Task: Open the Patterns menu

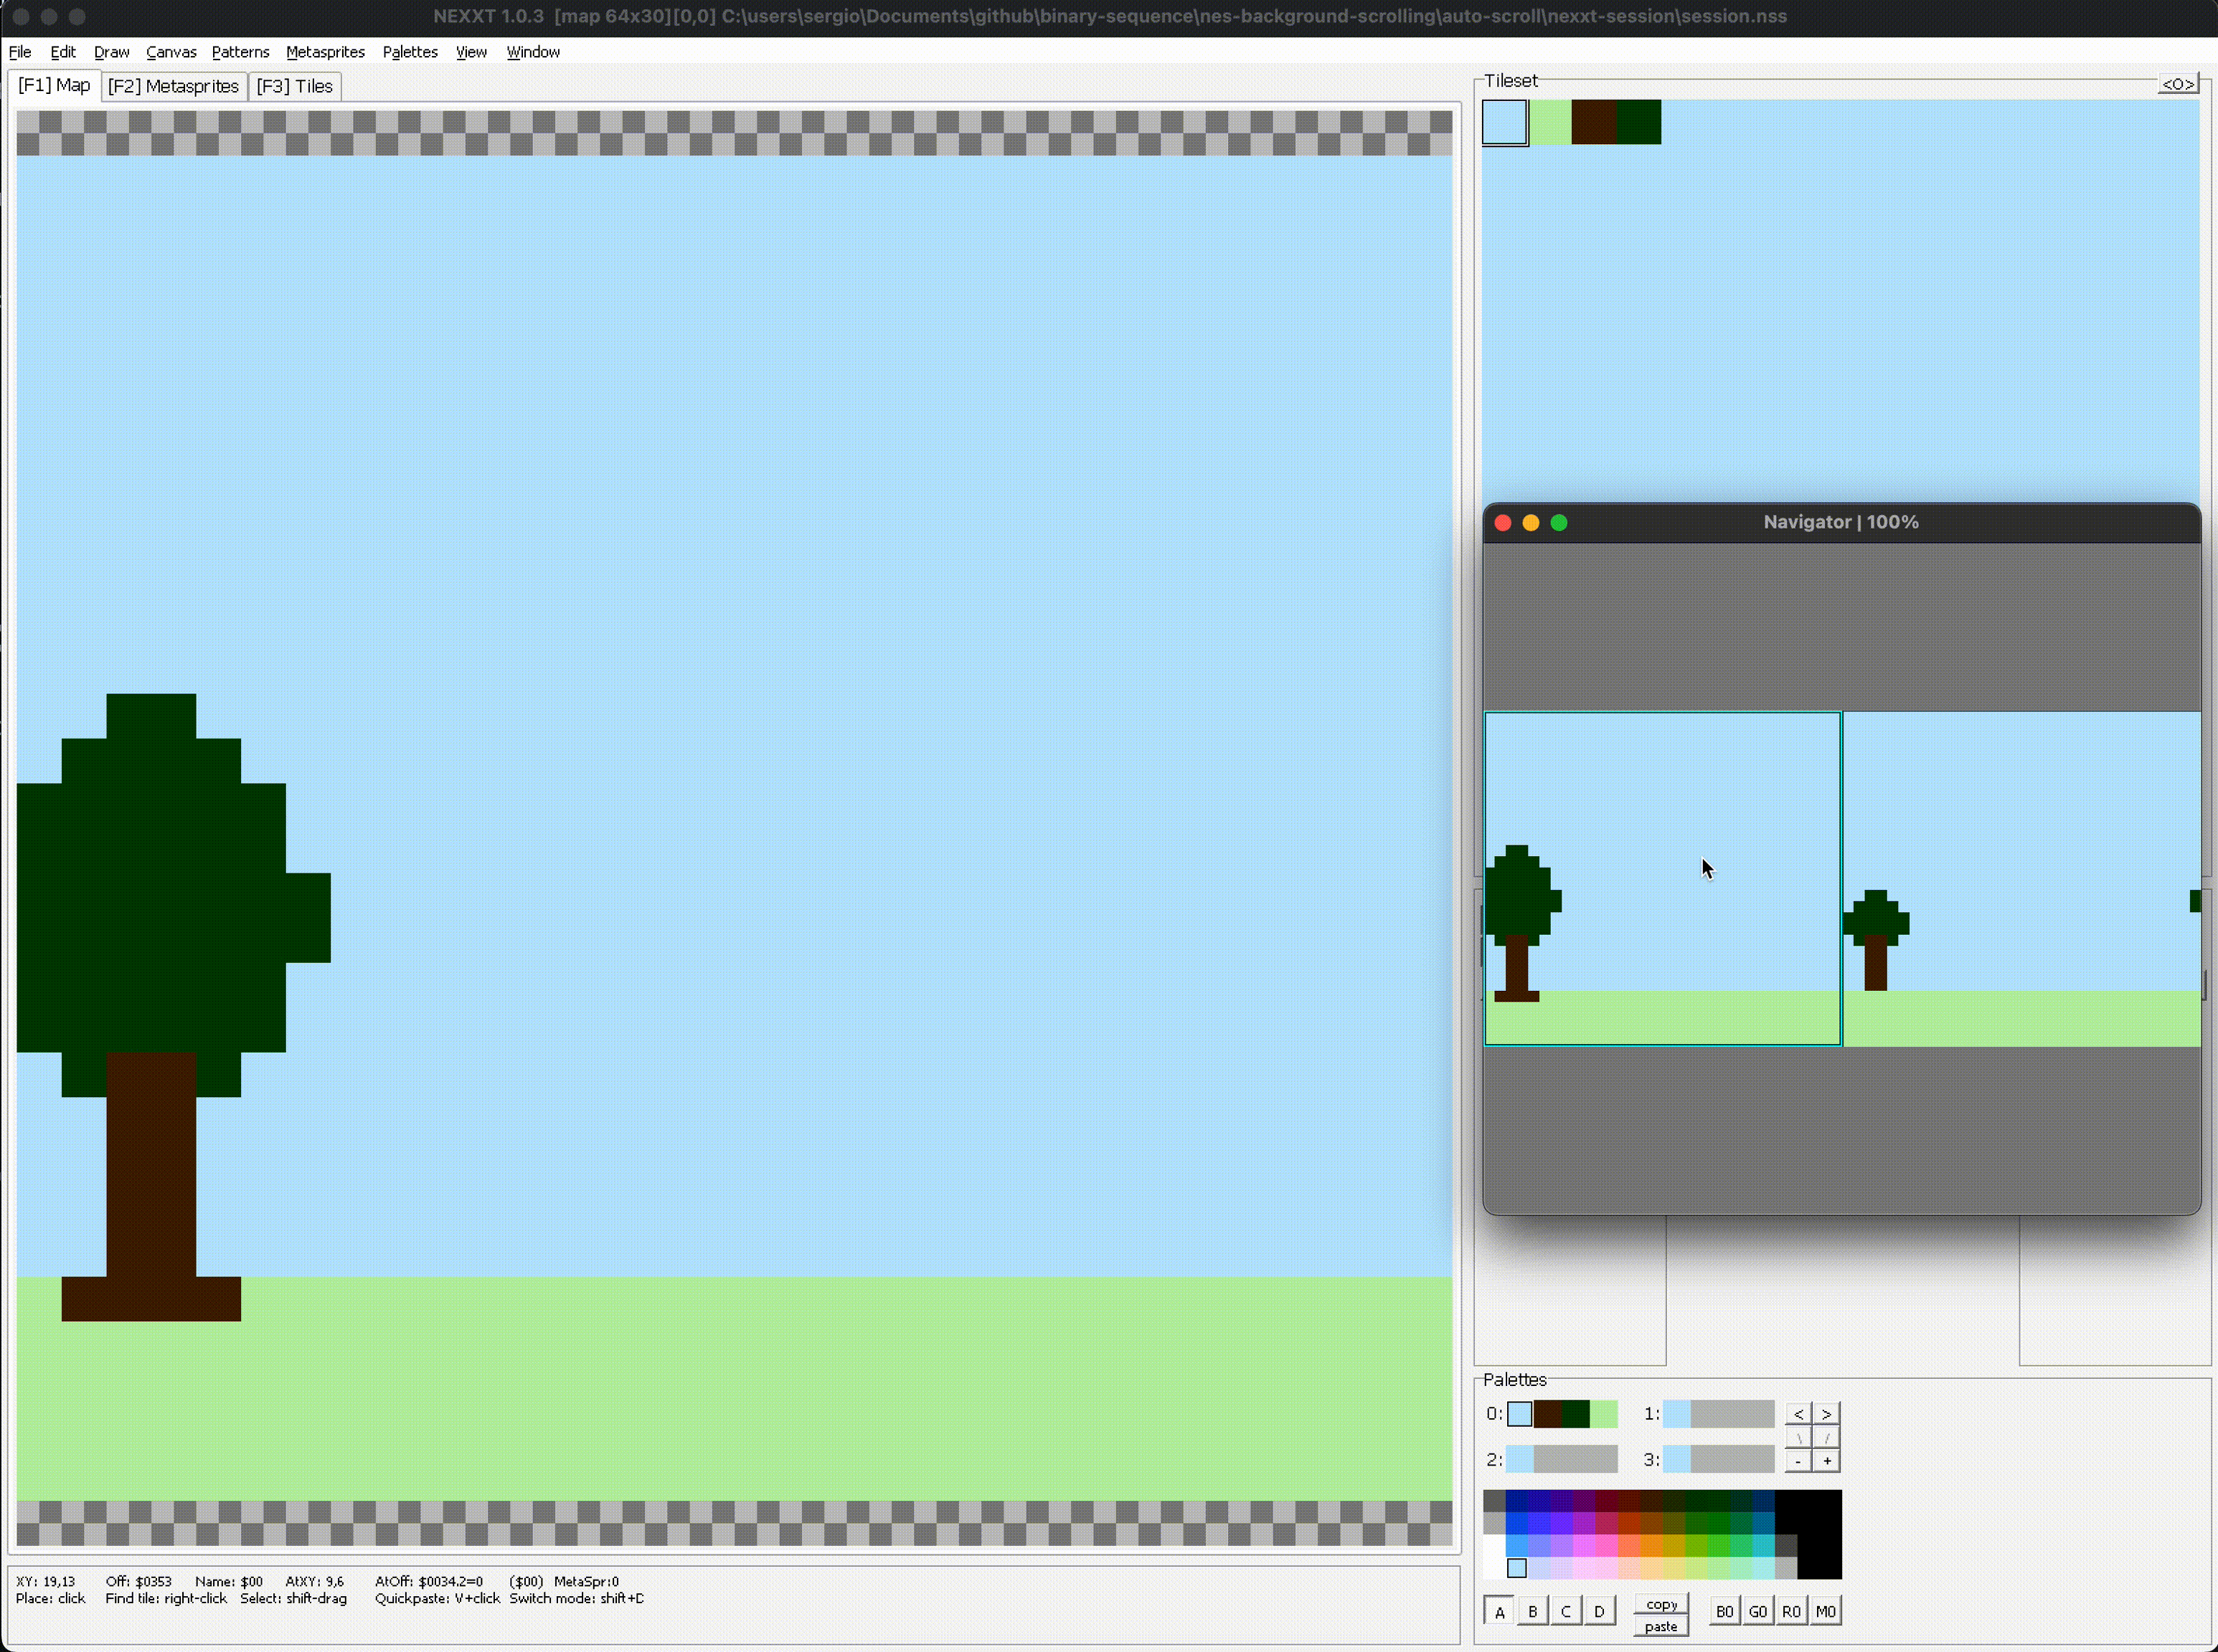Action: point(240,52)
